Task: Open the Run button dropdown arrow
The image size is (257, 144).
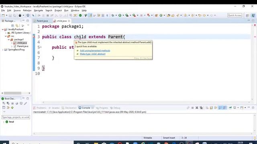Action: click(x=123, y=15)
